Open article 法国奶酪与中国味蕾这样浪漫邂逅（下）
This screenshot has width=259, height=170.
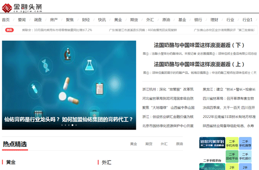[x=199, y=45]
